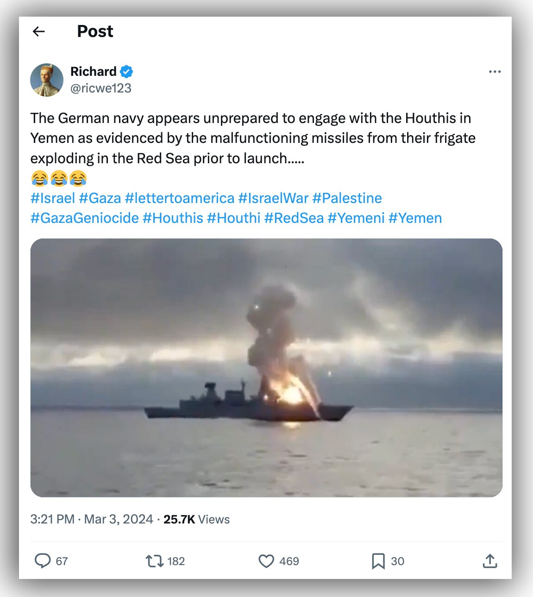The height and width of the screenshot is (597, 533).
Task: Bookmark the post
Action: [x=378, y=561]
